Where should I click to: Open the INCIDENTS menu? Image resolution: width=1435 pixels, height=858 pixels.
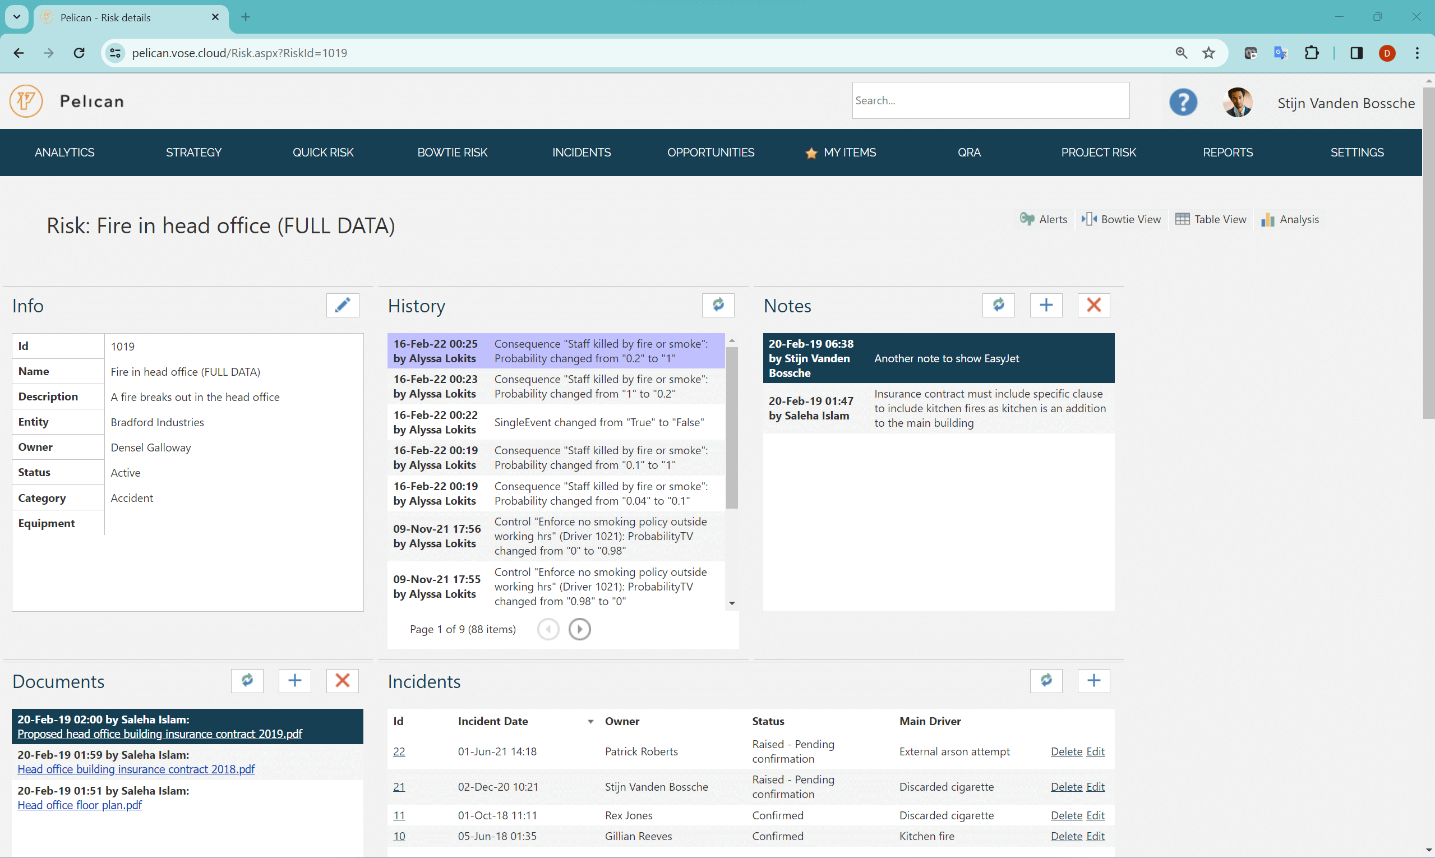(x=581, y=152)
